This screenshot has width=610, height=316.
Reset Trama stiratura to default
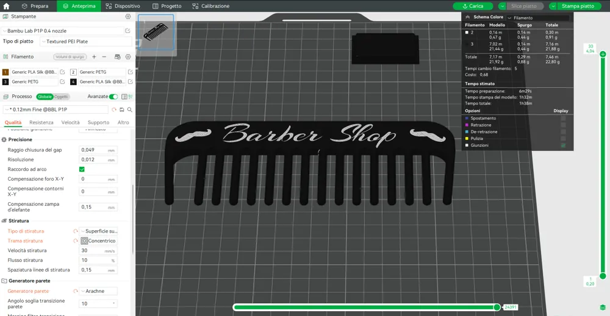[76, 241]
